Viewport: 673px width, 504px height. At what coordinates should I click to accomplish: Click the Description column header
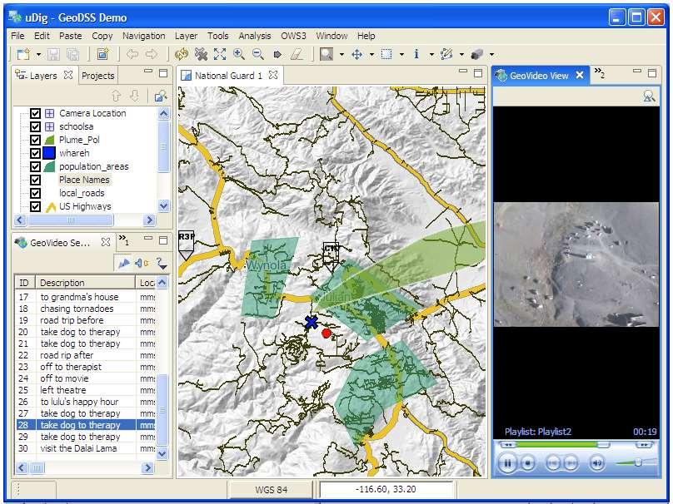(x=86, y=283)
